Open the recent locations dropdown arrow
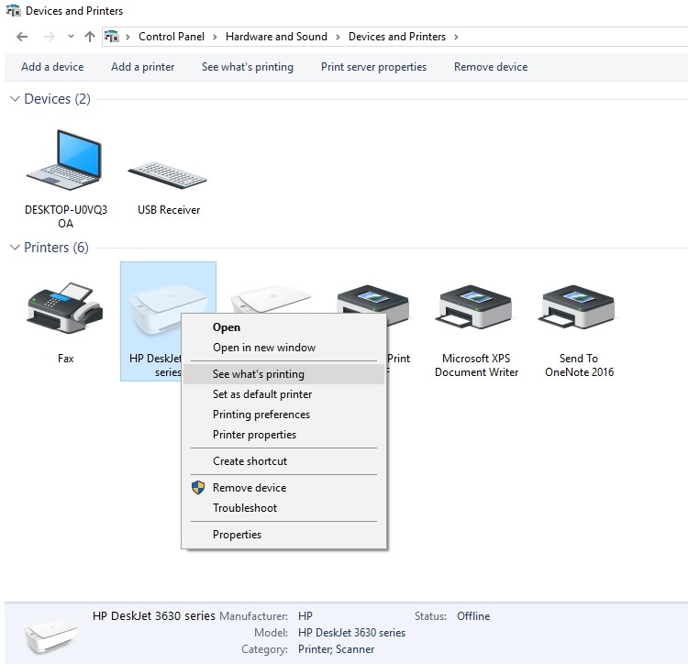 [x=71, y=37]
